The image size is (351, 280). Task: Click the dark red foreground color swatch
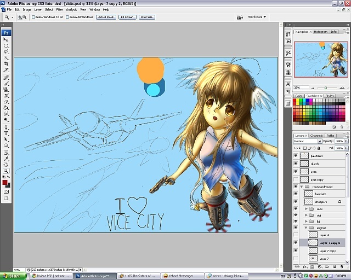(x=5, y=181)
